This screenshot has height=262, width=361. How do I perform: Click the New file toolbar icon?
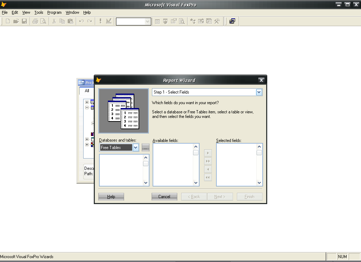[8, 22]
